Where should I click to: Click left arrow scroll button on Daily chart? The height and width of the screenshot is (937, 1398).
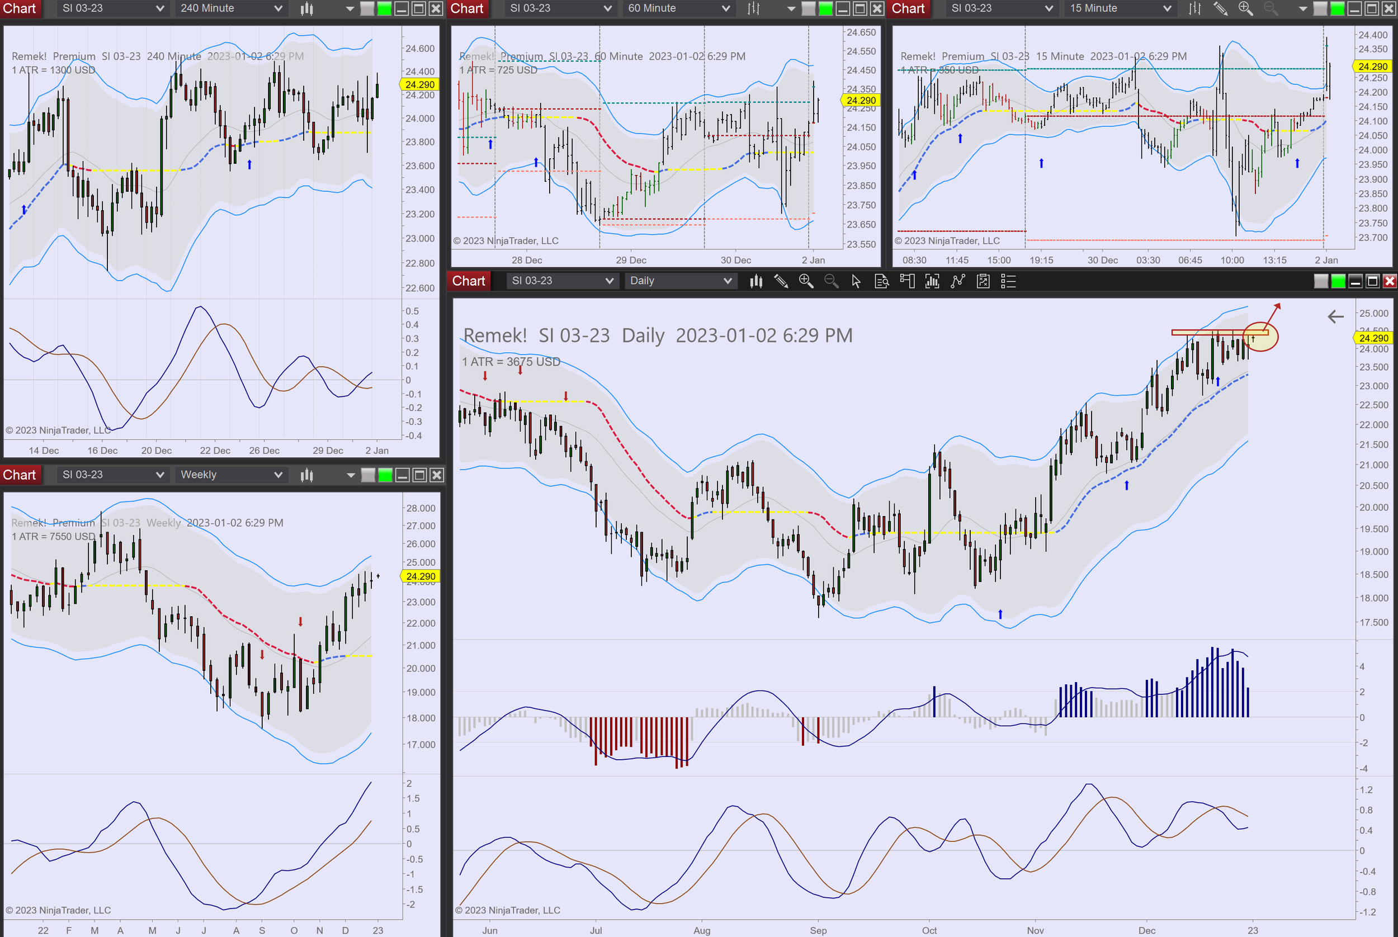click(x=1335, y=317)
